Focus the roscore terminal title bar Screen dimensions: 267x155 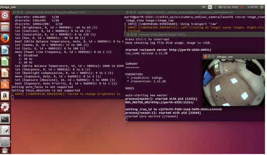pyautogui.click(x=195, y=35)
